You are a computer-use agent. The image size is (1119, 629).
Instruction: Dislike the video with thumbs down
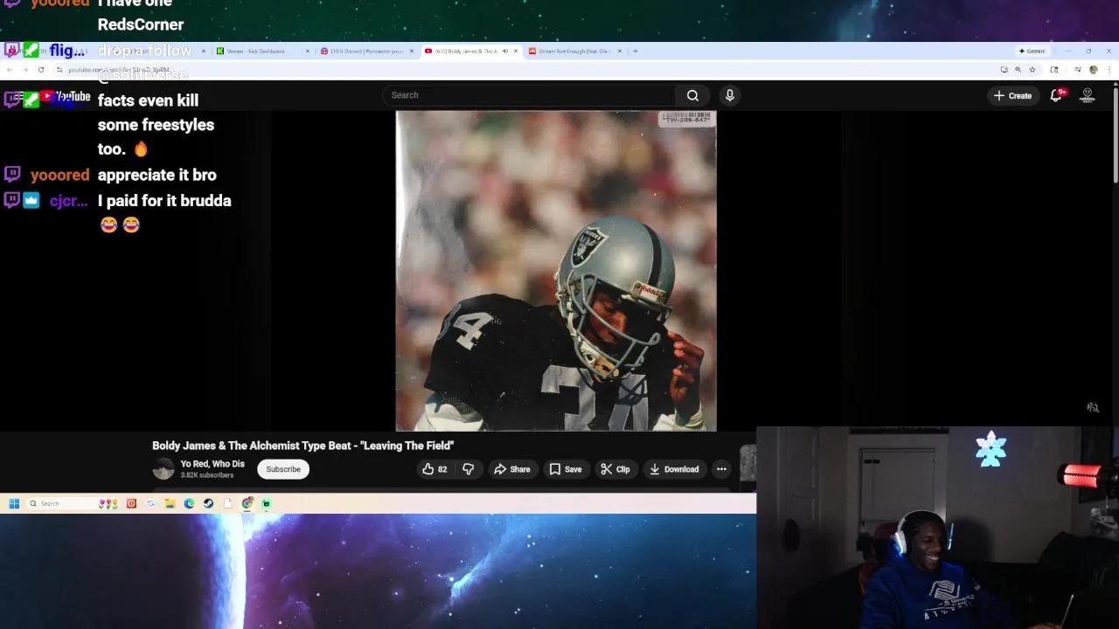click(468, 469)
